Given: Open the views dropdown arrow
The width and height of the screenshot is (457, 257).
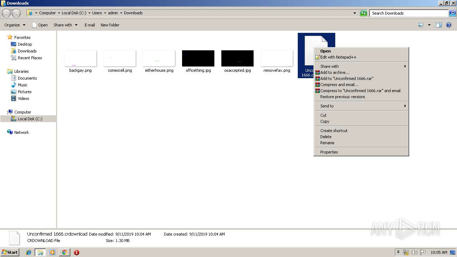Looking at the screenshot, I should coord(429,25).
